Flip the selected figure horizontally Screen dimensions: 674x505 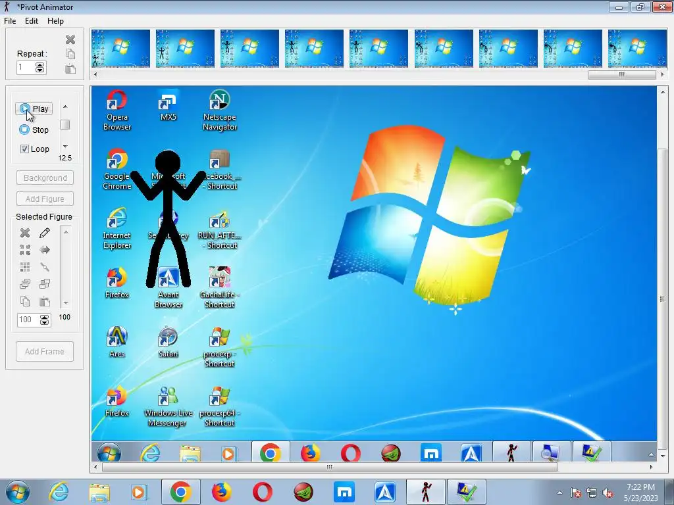point(45,250)
